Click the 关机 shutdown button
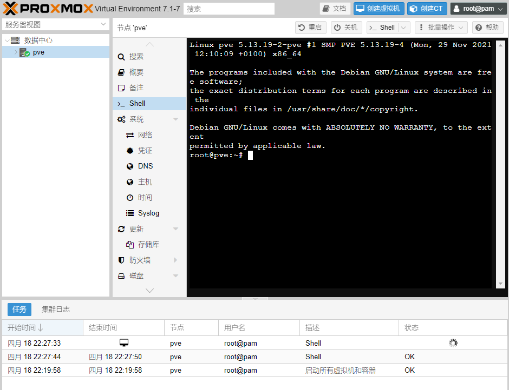Viewport: 509px width, 390px height. point(346,28)
